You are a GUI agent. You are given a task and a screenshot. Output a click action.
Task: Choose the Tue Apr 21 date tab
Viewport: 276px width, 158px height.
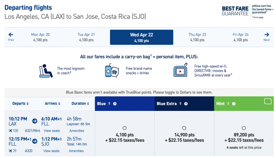pos(86,37)
